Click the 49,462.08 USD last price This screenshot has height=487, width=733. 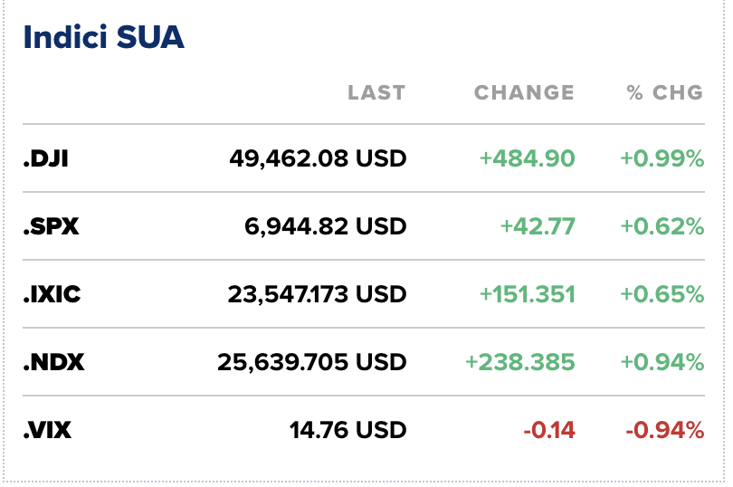click(x=318, y=159)
